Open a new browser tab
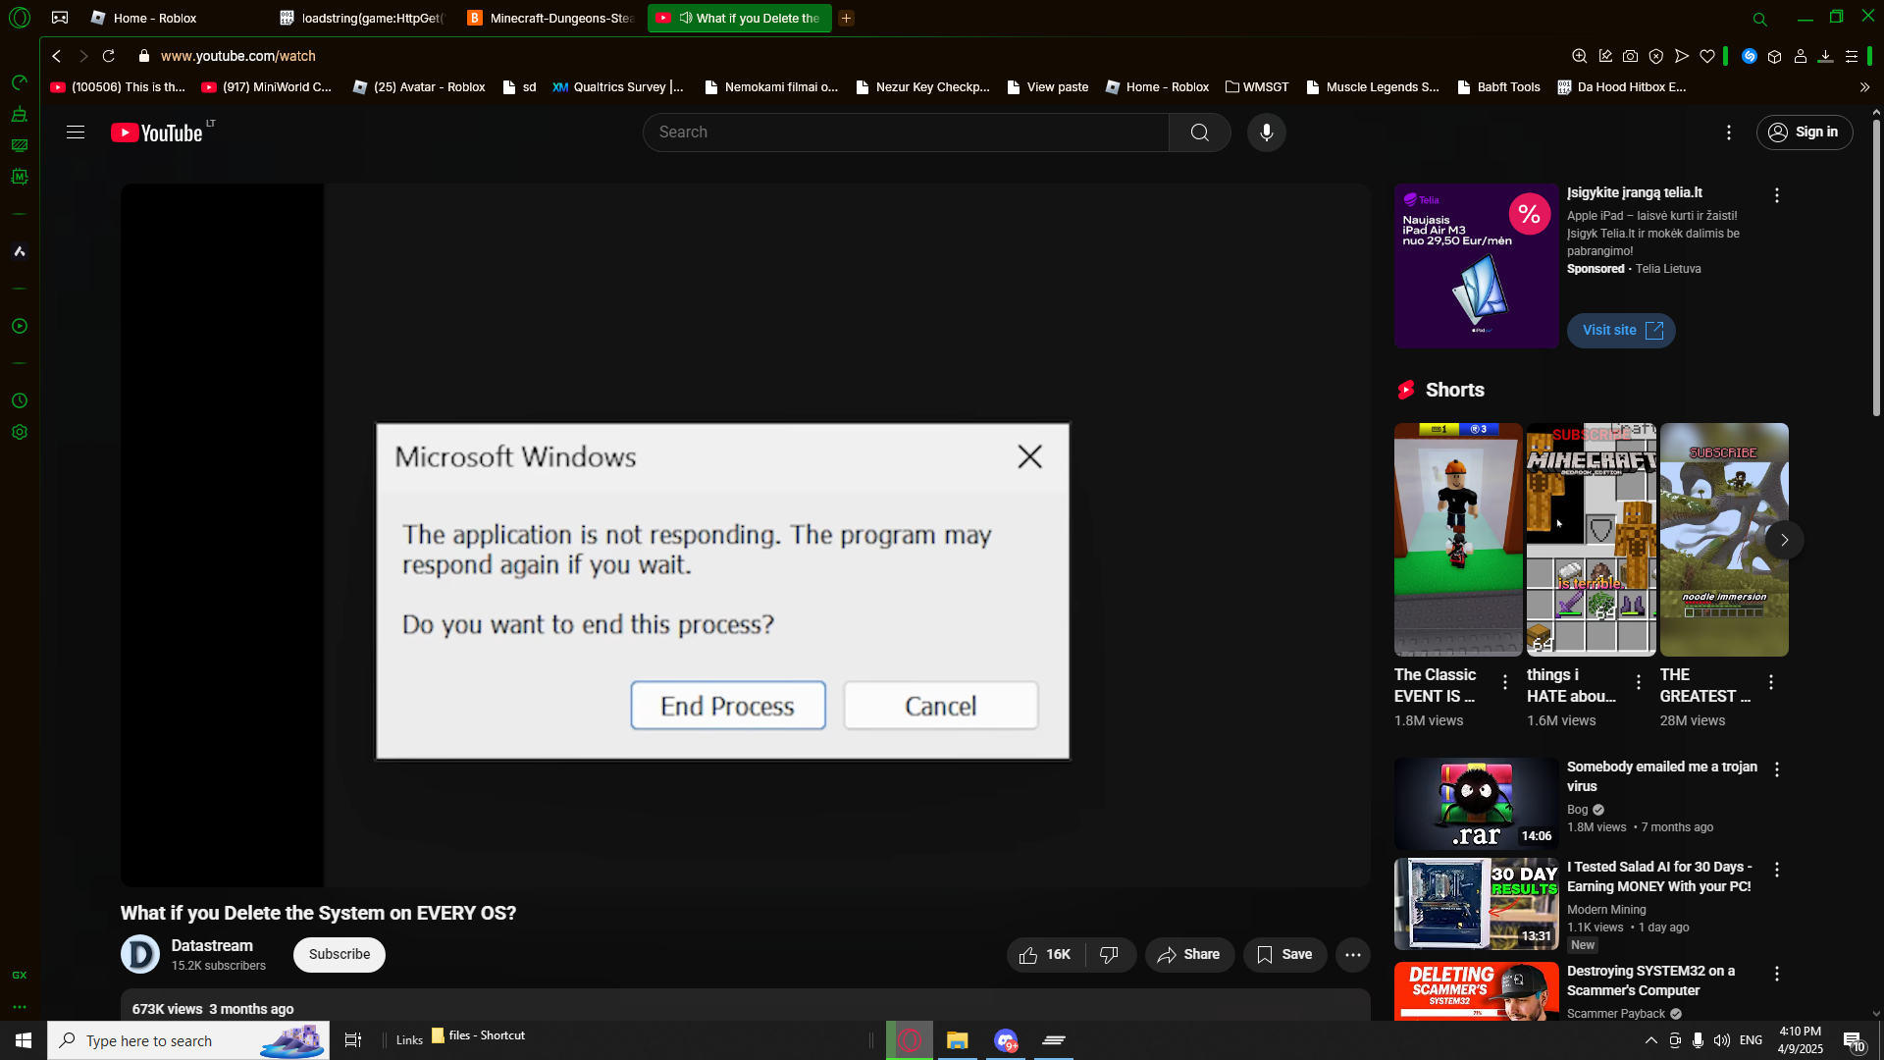 (846, 18)
